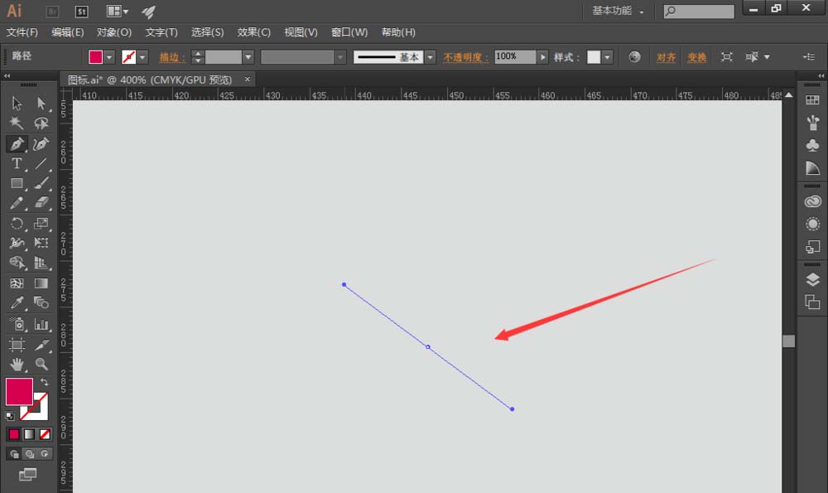
Task: Switch to Draw Normal mode
Action: [x=14, y=454]
